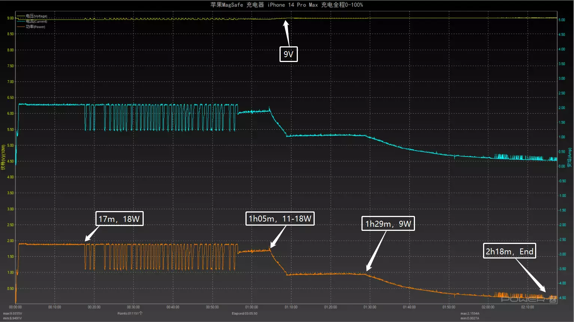
Task: Click the 'min:8.9491V' voltage readout
Action: click(12, 318)
